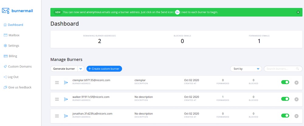The width and height of the screenshot is (304, 126).
Task: Click the NEW badge in banner
Action: 58,12
